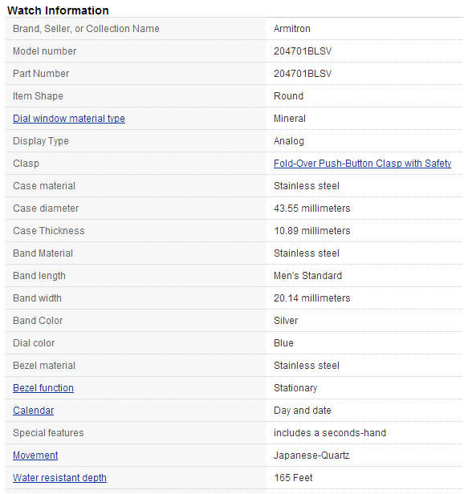Click the 10.89 millimeters case thickness
The width and height of the screenshot is (464, 494).
pyautogui.click(x=312, y=231)
